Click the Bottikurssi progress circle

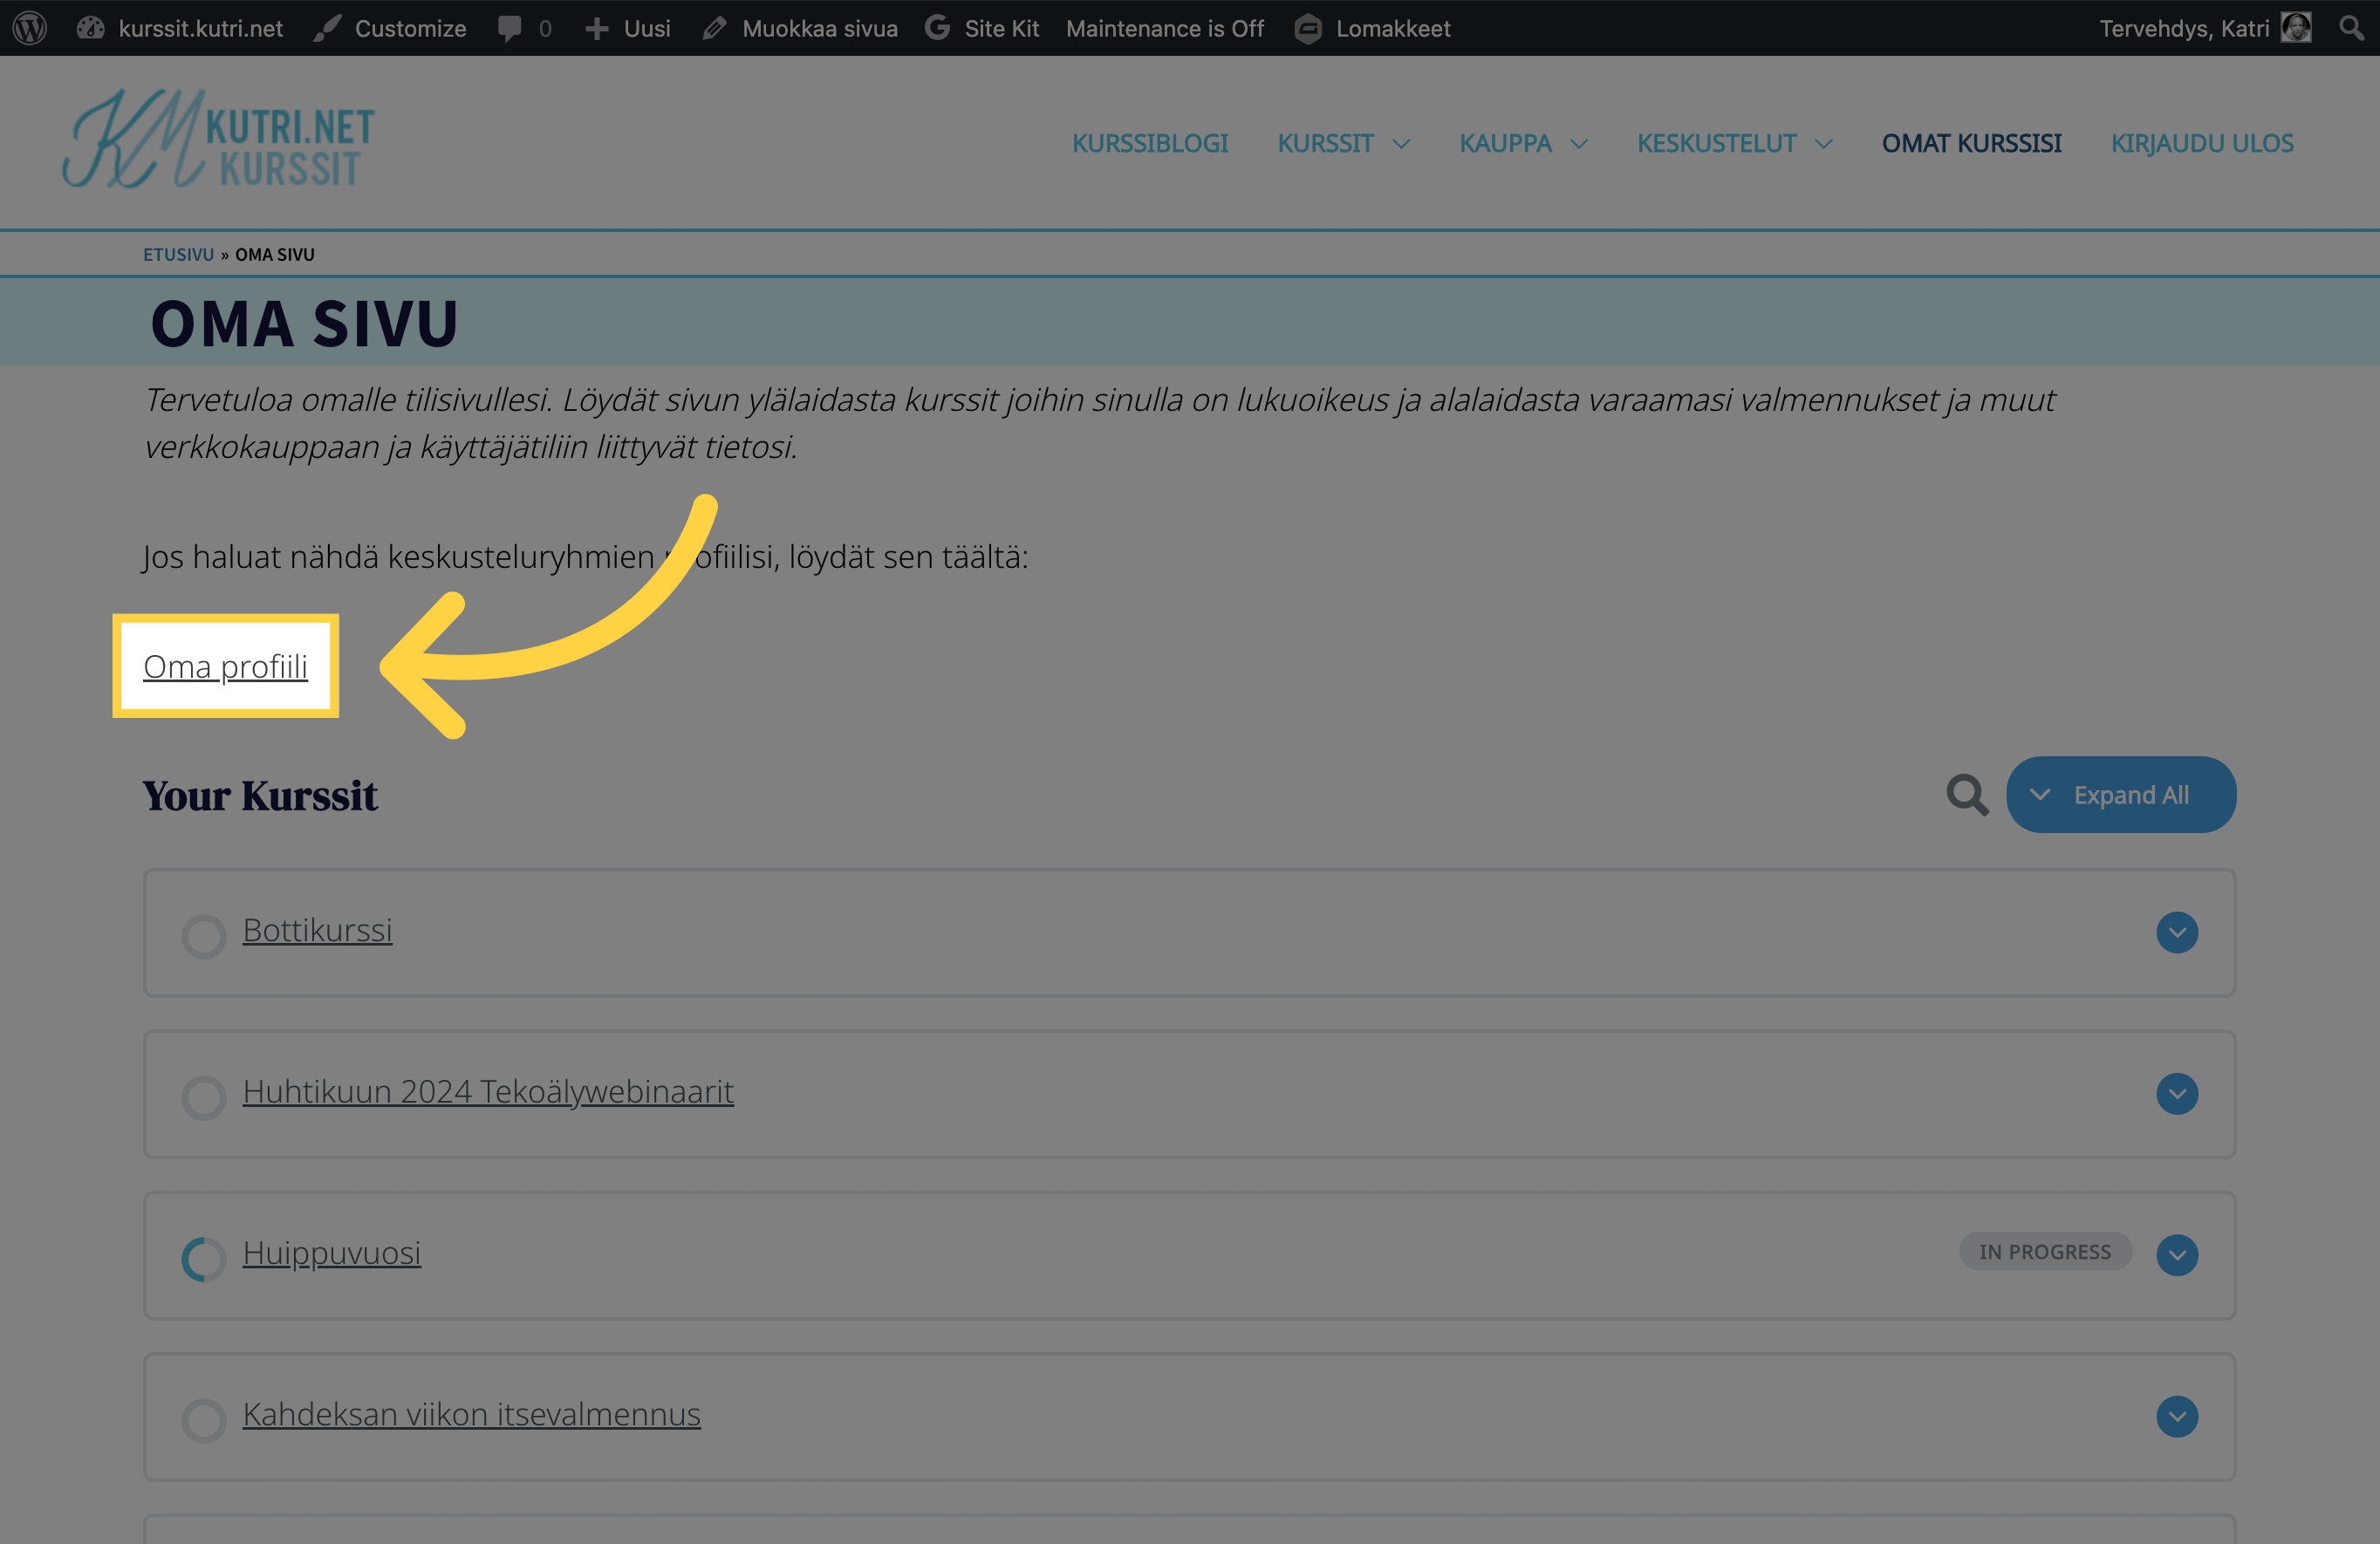click(x=204, y=936)
